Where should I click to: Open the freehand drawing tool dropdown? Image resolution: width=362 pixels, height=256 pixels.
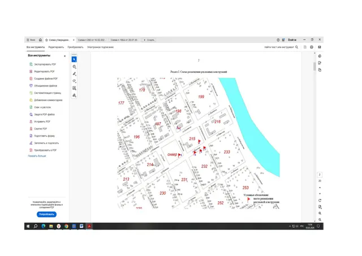coord(74,81)
